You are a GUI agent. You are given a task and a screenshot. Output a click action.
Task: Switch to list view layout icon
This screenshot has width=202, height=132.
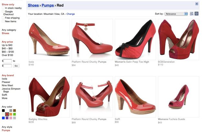coord(192,14)
